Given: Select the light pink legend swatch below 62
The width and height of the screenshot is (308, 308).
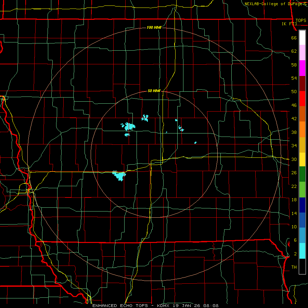Looking at the screenshot, I should coord(302,53).
